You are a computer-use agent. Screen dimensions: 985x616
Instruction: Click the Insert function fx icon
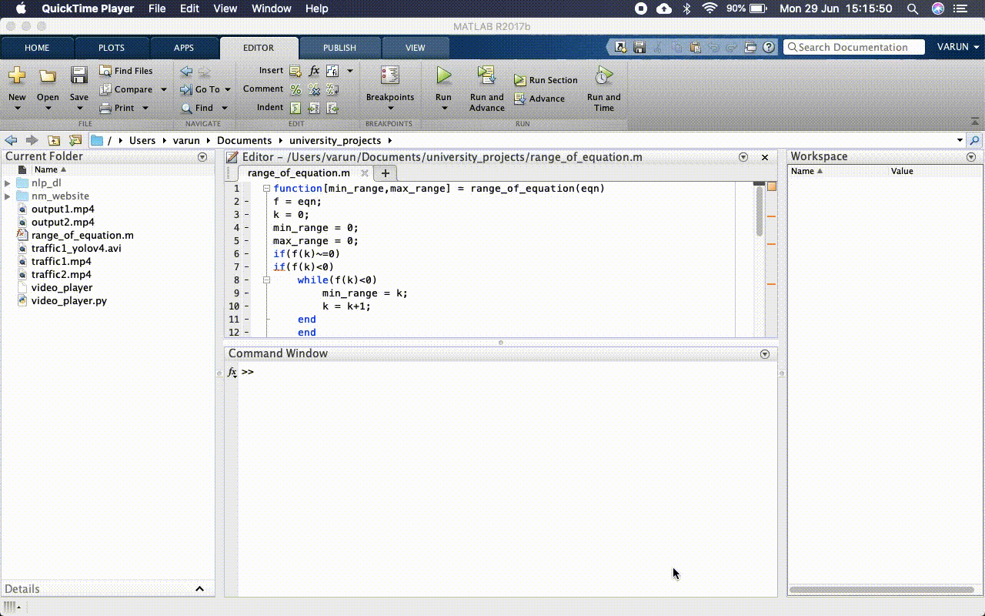point(314,71)
